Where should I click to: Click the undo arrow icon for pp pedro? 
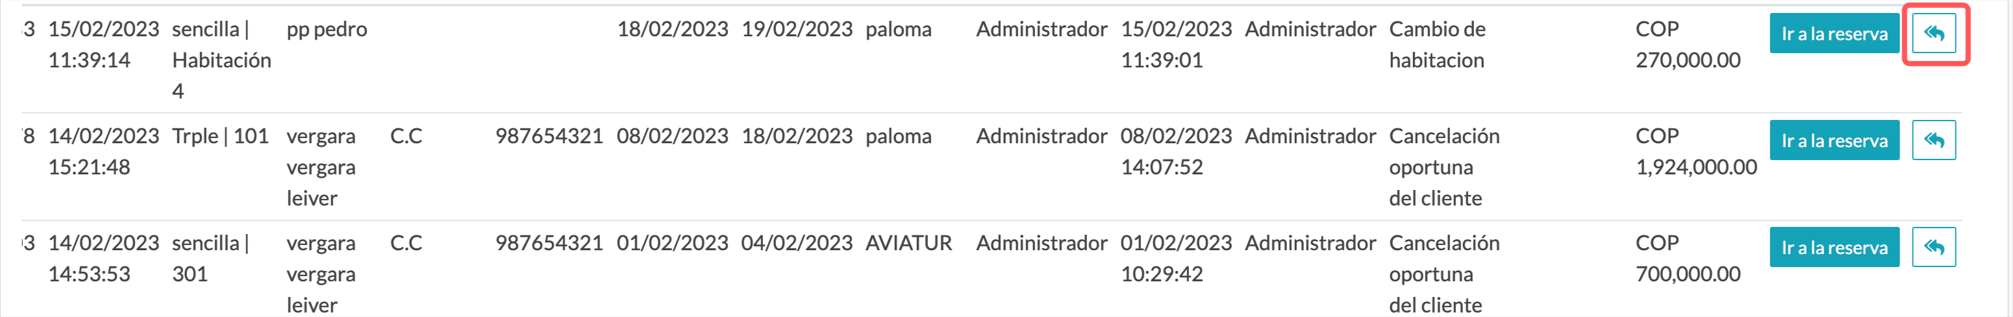(1933, 34)
